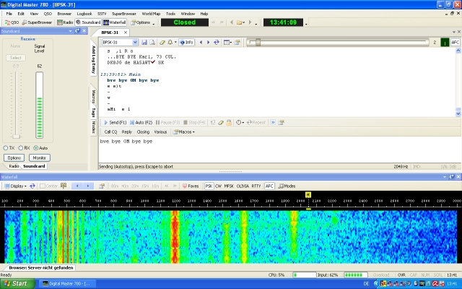Click the Modes button on the waterfall toolbar
The height and width of the screenshot is (289, 462).
tap(287, 186)
